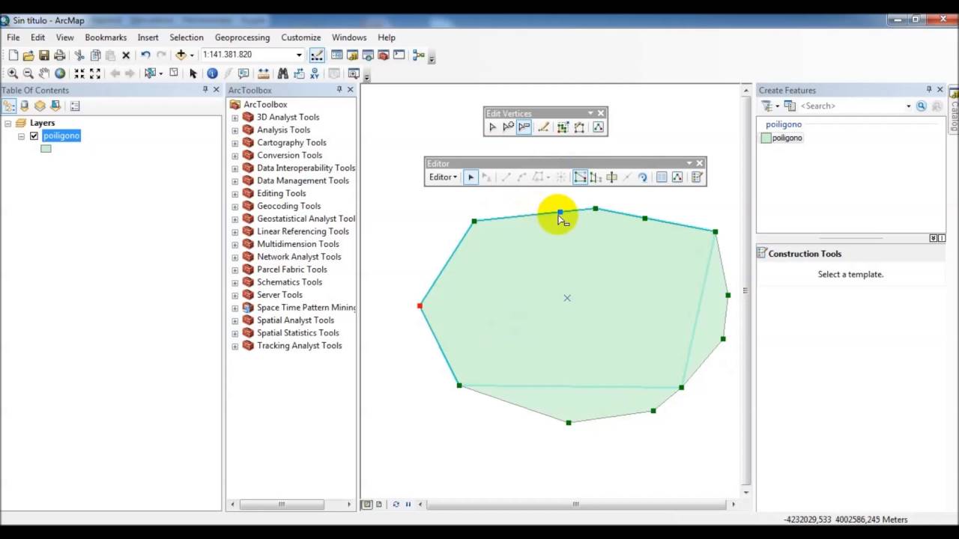This screenshot has height=539, width=959.
Task: Launch the ModelBuilder window icon
Action: tap(419, 55)
